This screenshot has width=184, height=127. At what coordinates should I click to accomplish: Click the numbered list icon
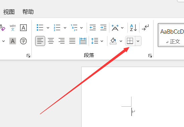[57, 28]
